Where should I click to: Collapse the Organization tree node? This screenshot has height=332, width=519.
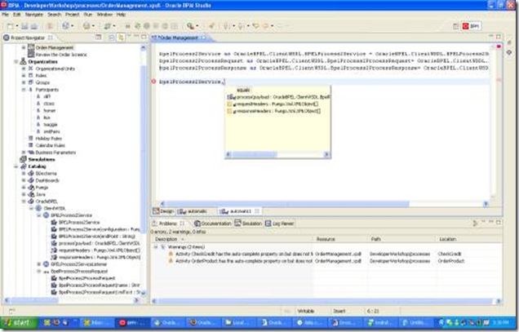click(x=16, y=61)
